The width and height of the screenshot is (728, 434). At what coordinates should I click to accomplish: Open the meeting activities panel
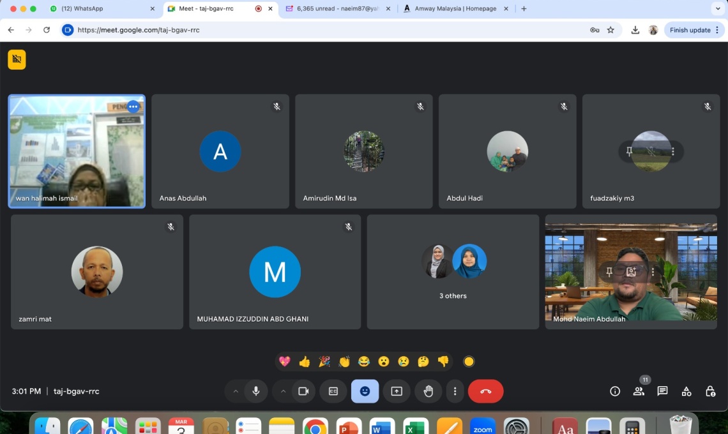pos(686,391)
